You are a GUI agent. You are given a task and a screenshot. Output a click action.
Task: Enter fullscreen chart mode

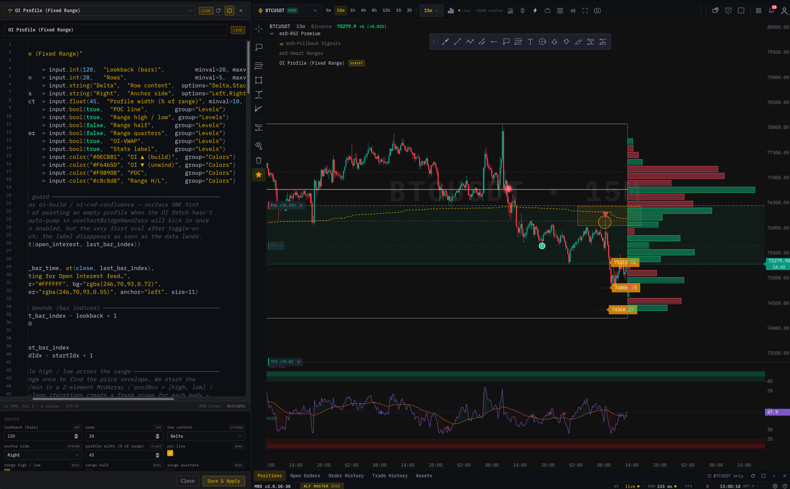click(x=585, y=11)
